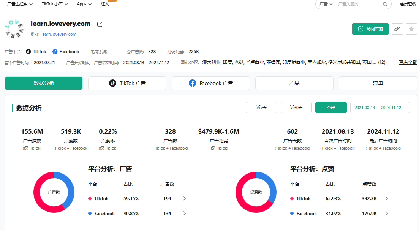Click the 65.93% TikTok likes share
The width and height of the screenshot is (419, 231).
pos(333,199)
